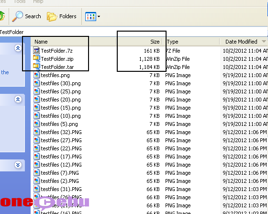Open the Views dropdown button

[93, 16]
